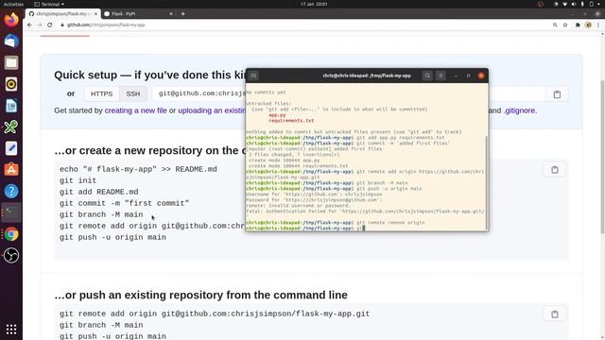Select HTTPS protocol
605x340 pixels.
pyautogui.click(x=101, y=93)
